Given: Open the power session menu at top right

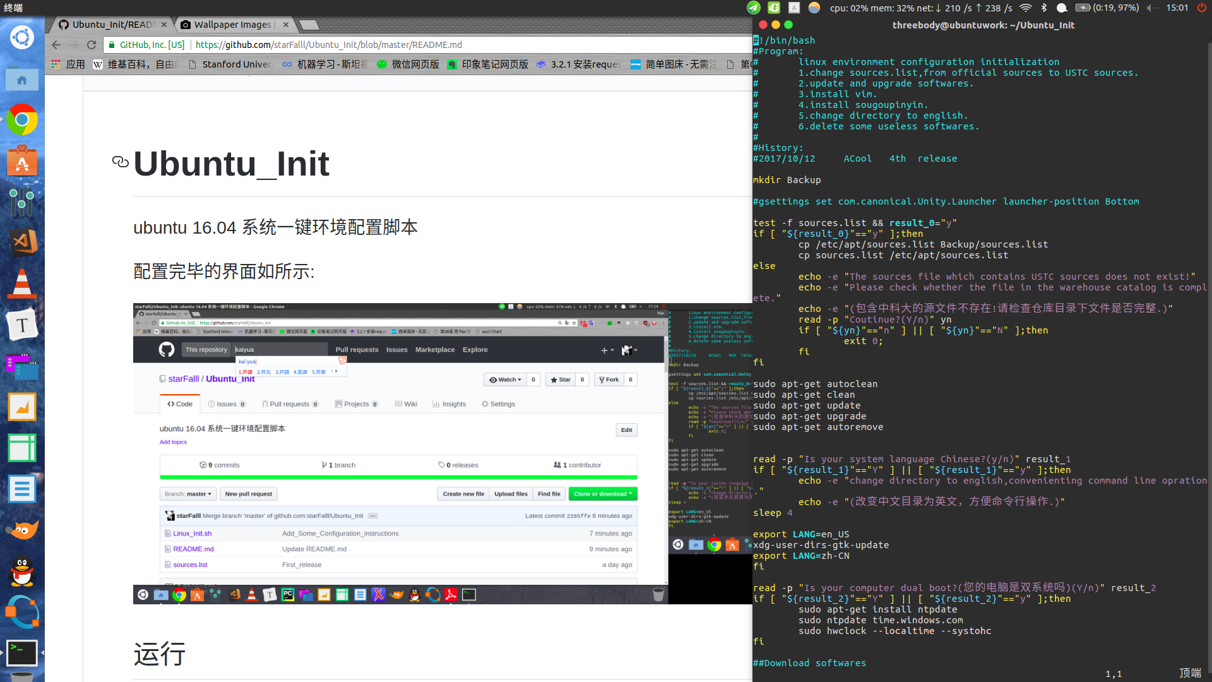Looking at the screenshot, I should (x=1201, y=8).
